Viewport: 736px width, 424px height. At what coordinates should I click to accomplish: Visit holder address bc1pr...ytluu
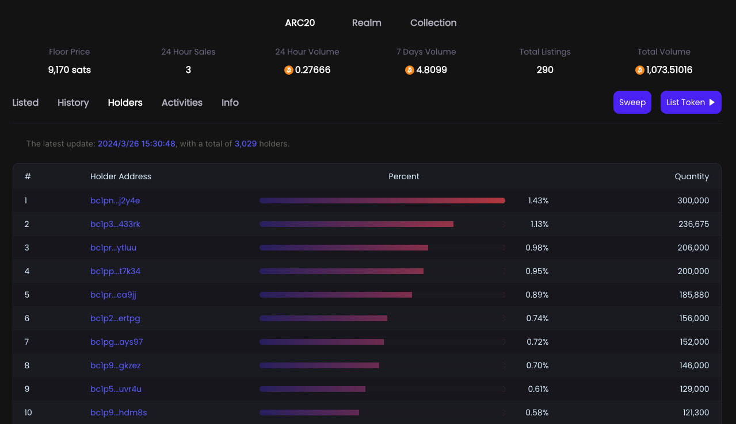113,248
